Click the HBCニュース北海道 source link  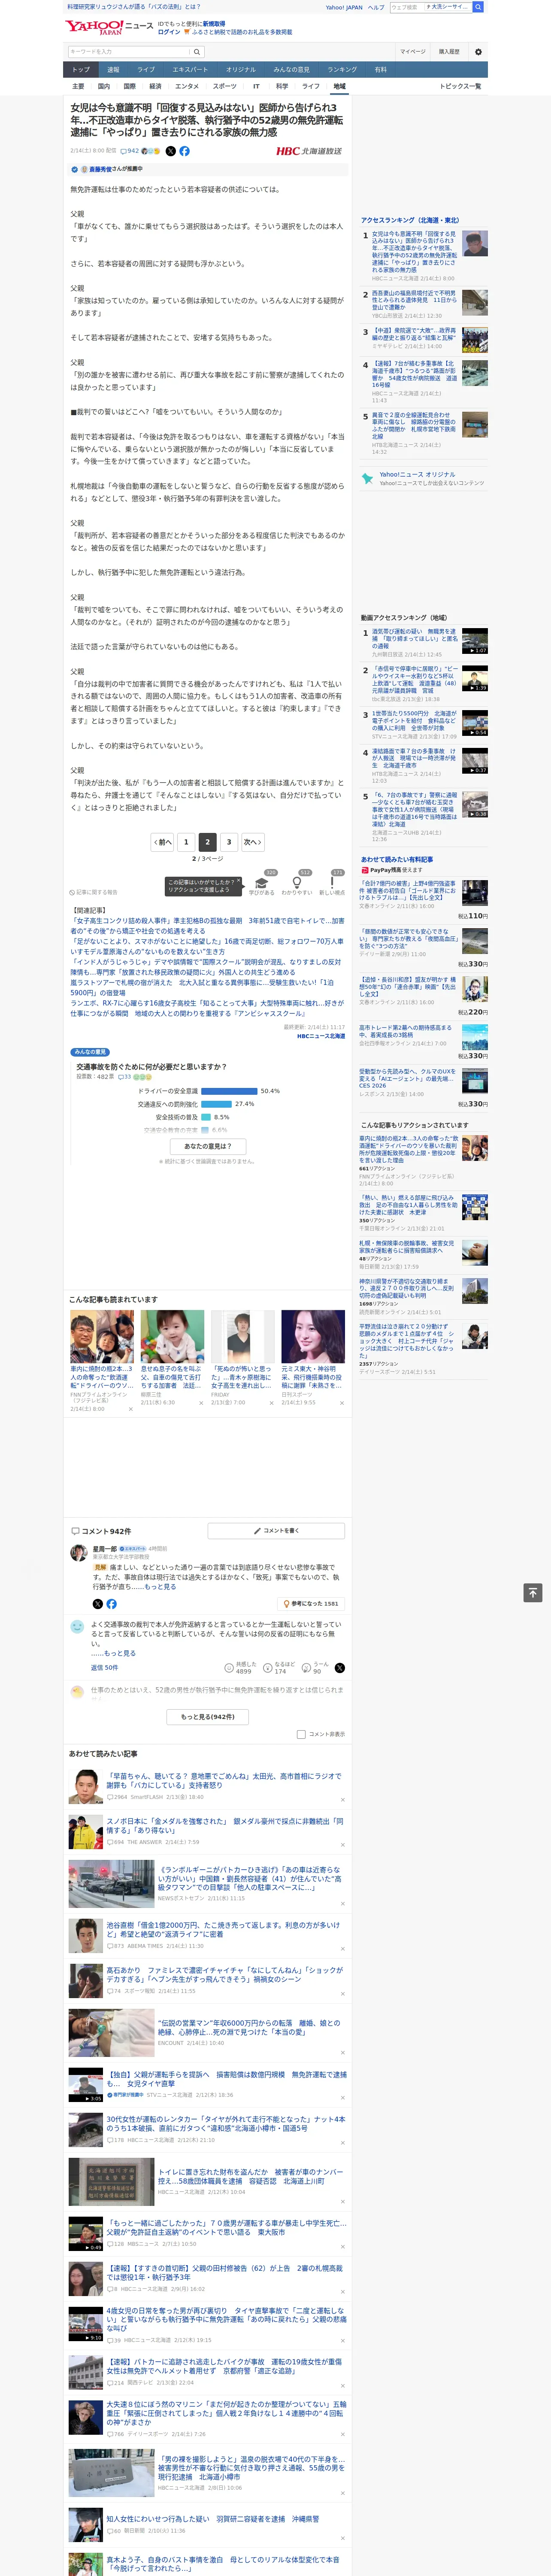[320, 1036]
